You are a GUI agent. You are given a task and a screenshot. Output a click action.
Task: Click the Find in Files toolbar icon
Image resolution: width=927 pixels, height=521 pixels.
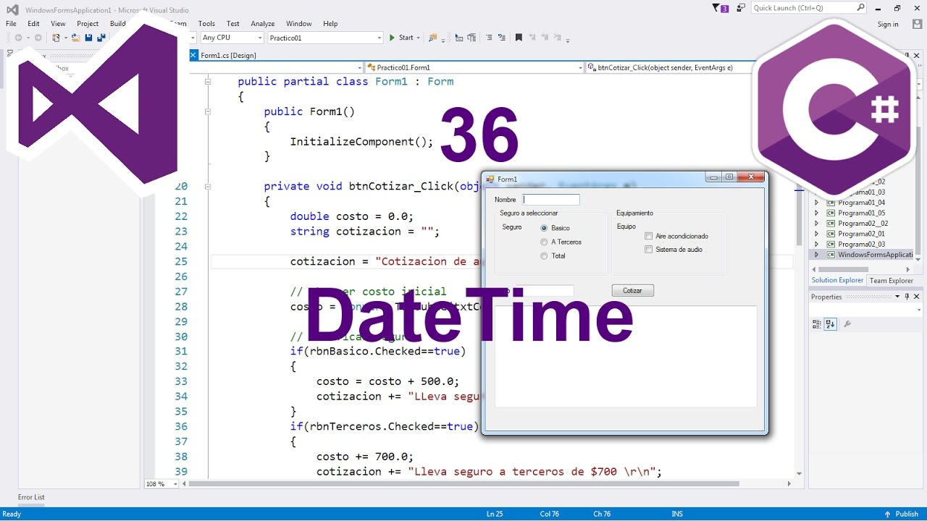point(433,38)
